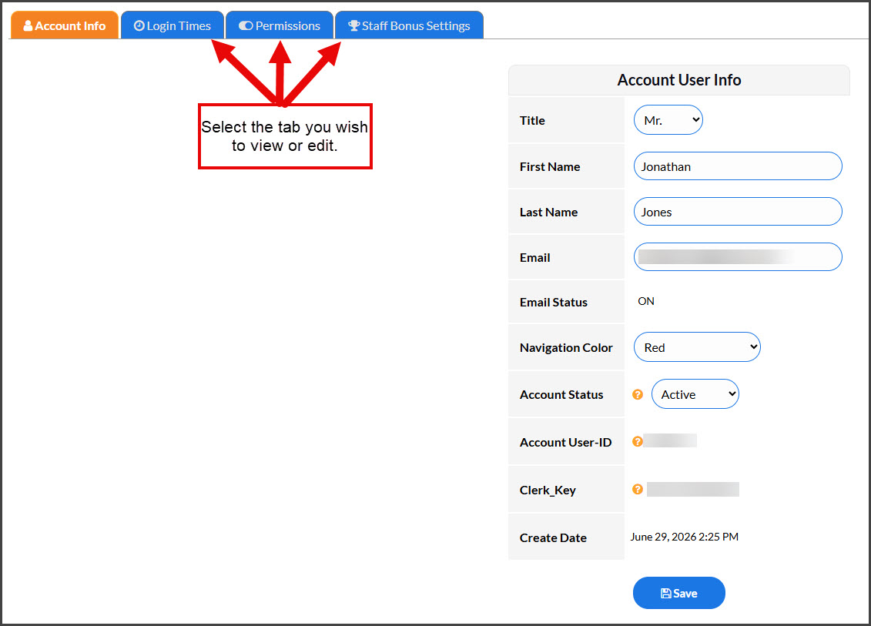The height and width of the screenshot is (626, 871).
Task: Click the Account User Info heading
Action: coord(678,80)
